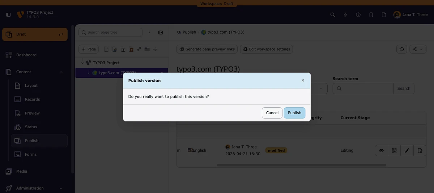The height and width of the screenshot is (193, 434).
Task: Open the share dropdown button
Action: coord(418,49)
